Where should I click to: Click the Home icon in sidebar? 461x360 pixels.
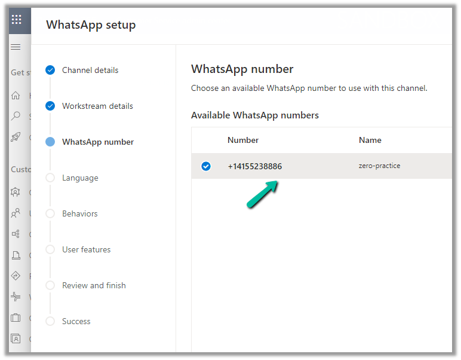16,95
